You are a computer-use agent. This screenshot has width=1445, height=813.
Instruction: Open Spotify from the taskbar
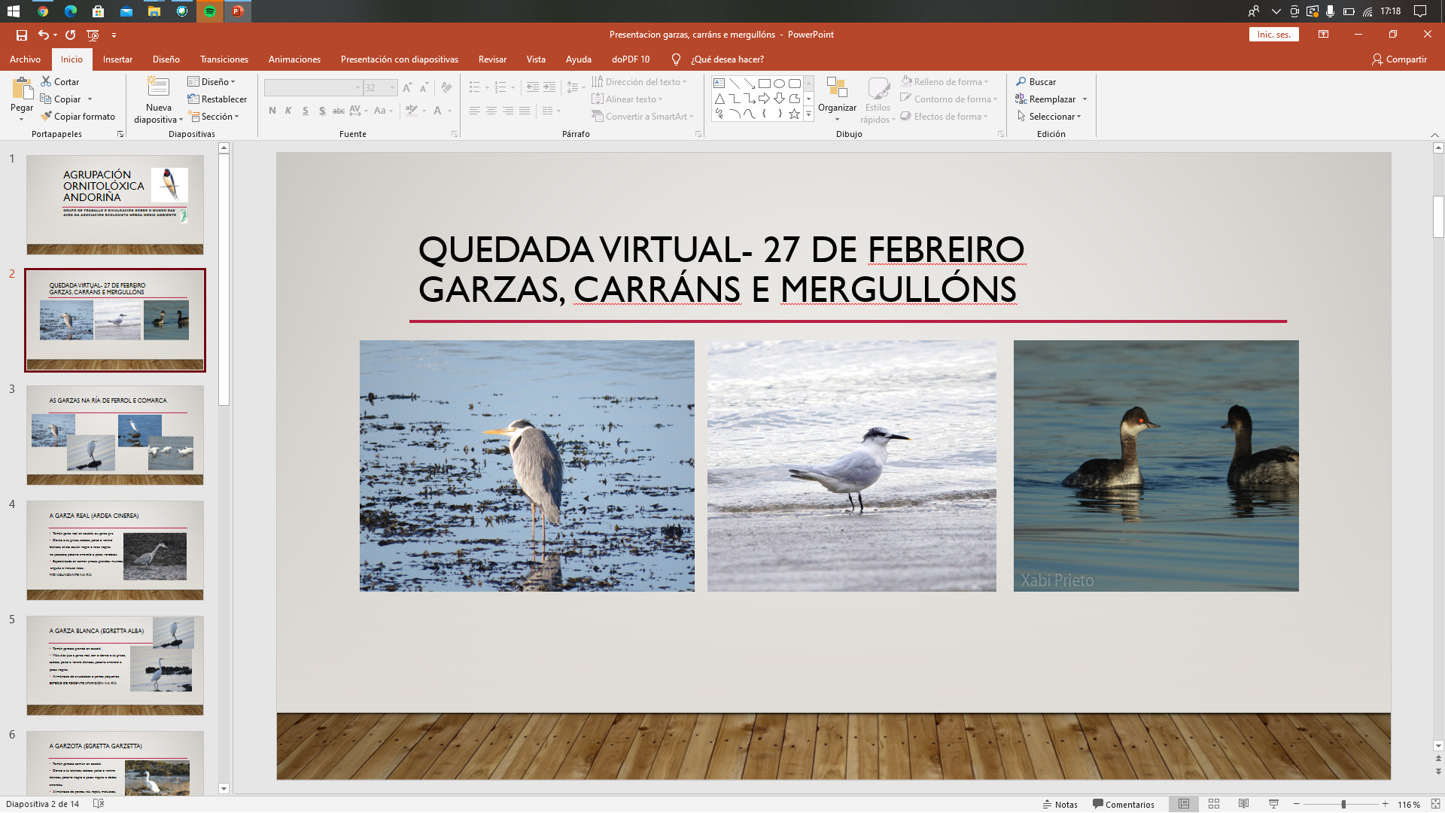tap(210, 11)
